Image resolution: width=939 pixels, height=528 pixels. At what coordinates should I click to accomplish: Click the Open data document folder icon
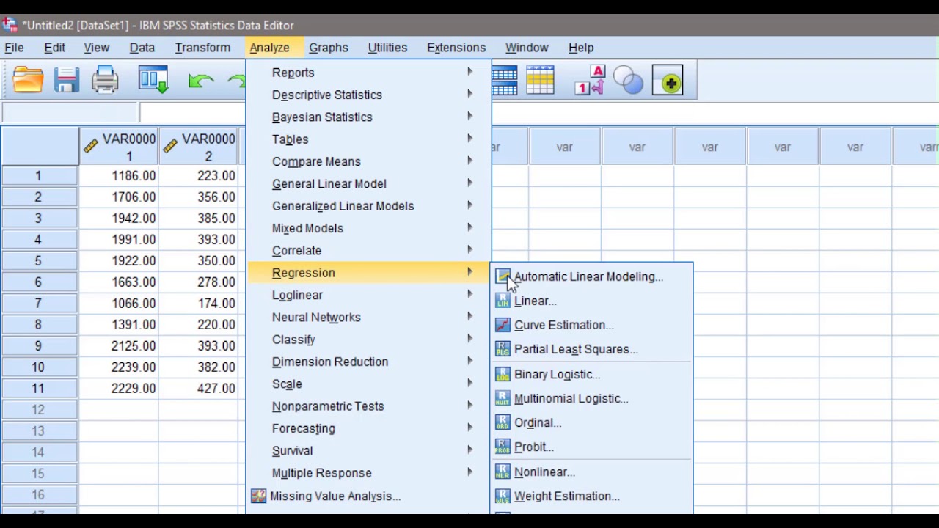[28, 80]
